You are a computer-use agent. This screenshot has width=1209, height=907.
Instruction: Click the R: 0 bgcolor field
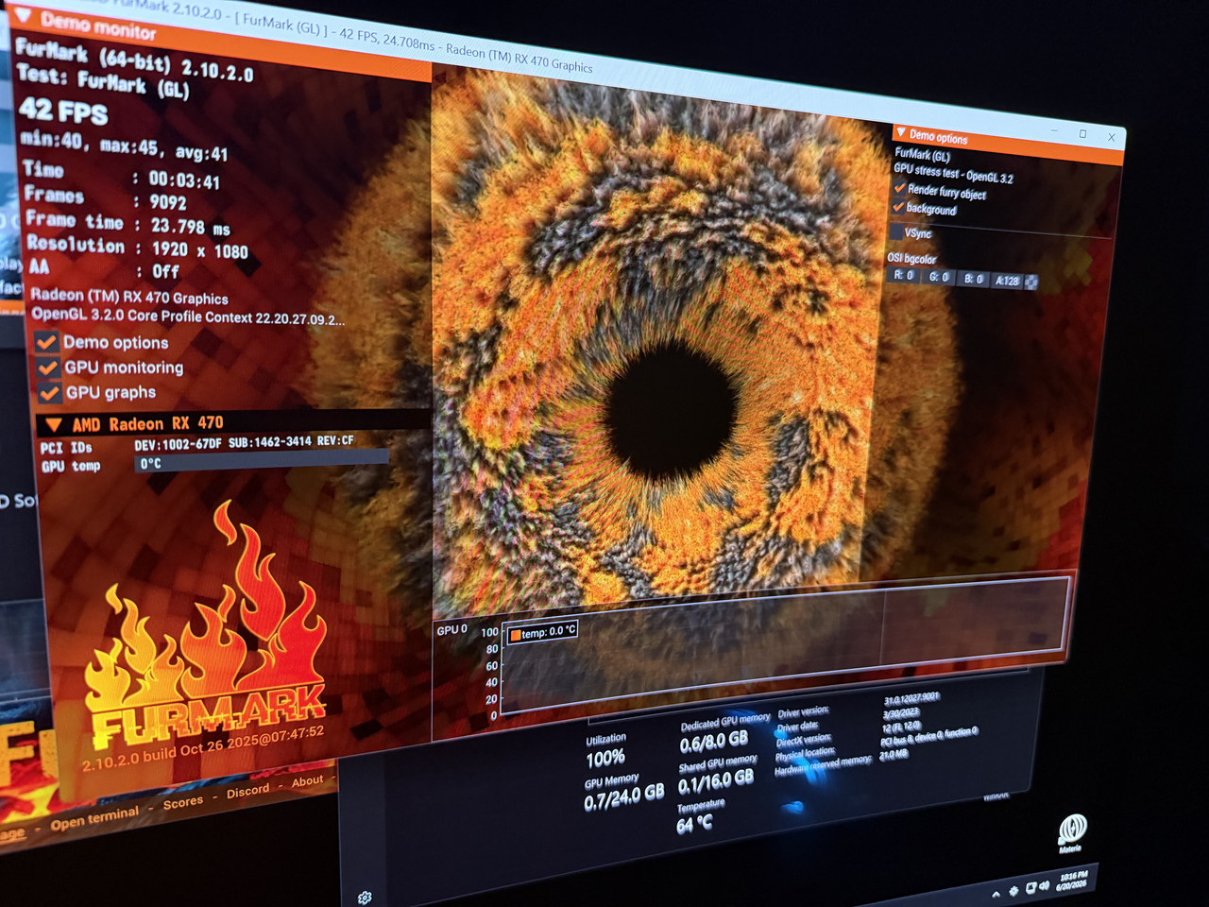pos(903,276)
